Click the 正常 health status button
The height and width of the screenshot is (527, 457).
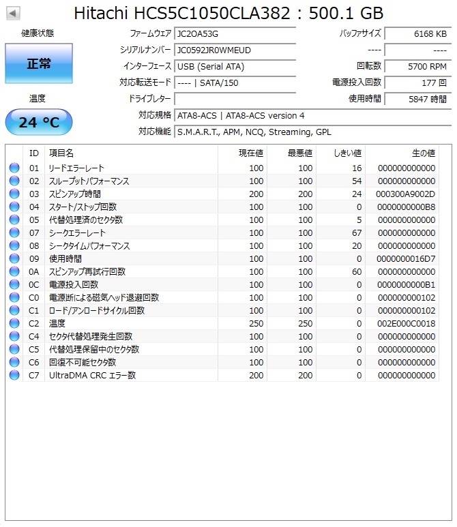coord(39,63)
